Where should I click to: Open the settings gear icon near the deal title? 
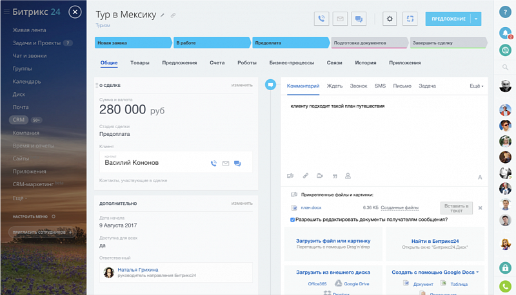tap(390, 19)
